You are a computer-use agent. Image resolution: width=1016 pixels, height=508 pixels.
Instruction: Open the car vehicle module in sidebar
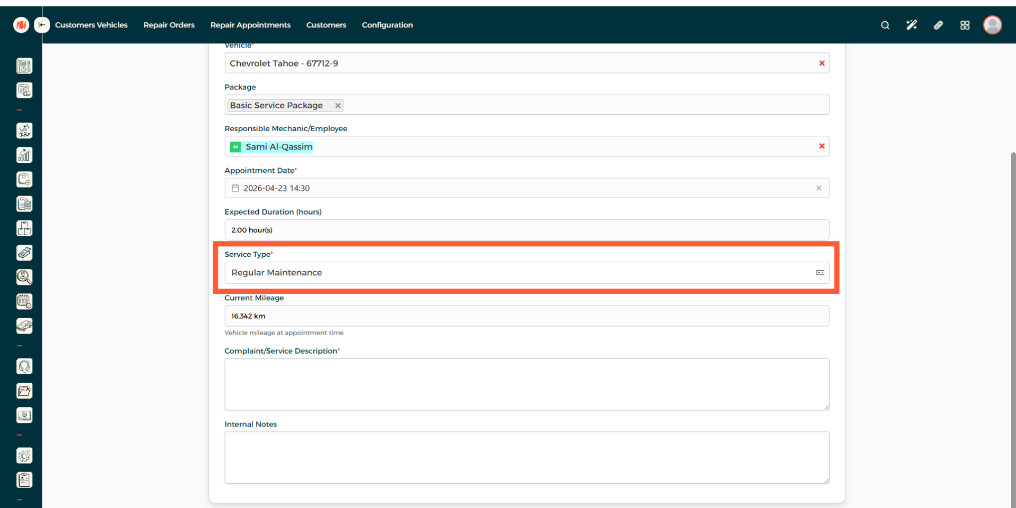[24, 326]
